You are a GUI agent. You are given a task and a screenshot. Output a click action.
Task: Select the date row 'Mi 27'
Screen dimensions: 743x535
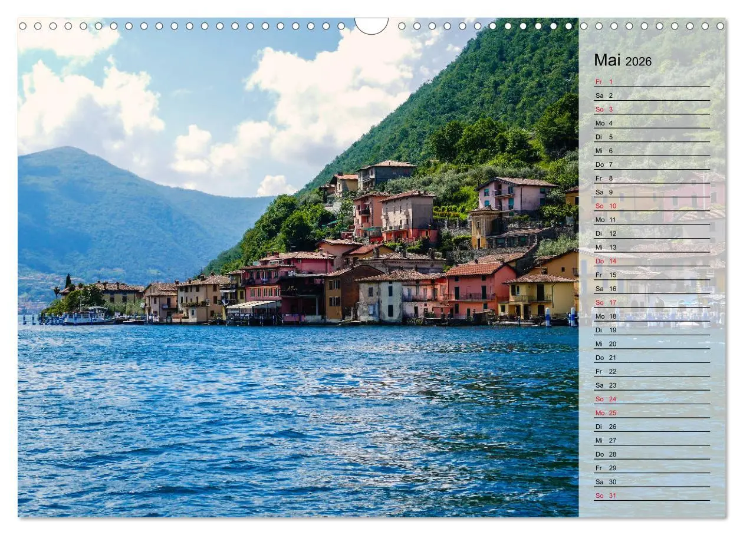pyautogui.click(x=652, y=440)
